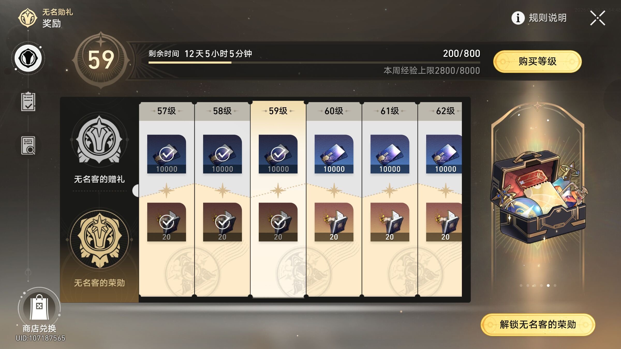
Task: Select the level 60 credits reward
Action: (334, 154)
